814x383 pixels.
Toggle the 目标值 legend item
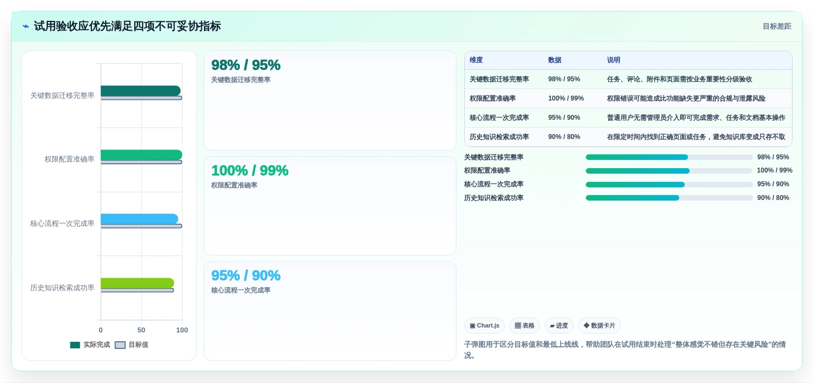pyautogui.click(x=131, y=345)
